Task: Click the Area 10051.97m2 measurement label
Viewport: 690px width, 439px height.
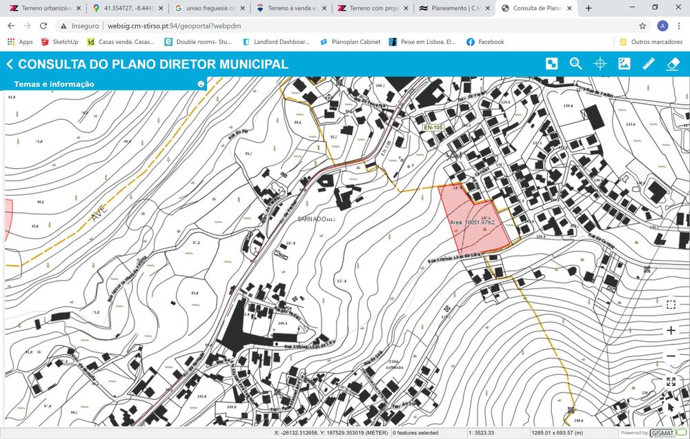Action: point(472,223)
